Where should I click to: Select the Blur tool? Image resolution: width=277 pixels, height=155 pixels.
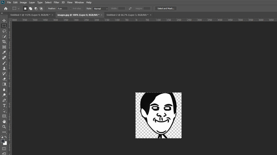4,90
